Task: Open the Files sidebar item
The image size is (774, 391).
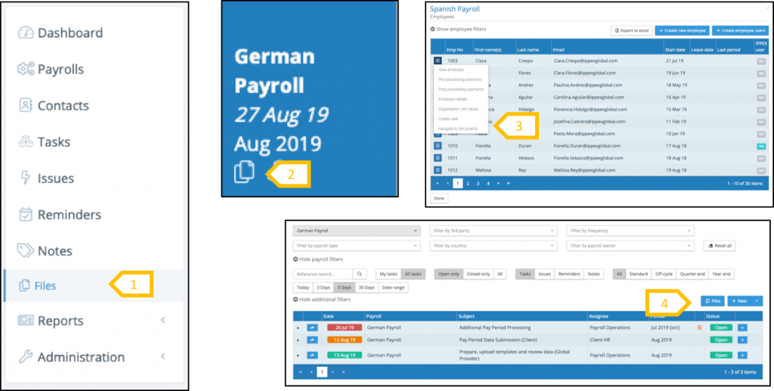Action: [47, 285]
